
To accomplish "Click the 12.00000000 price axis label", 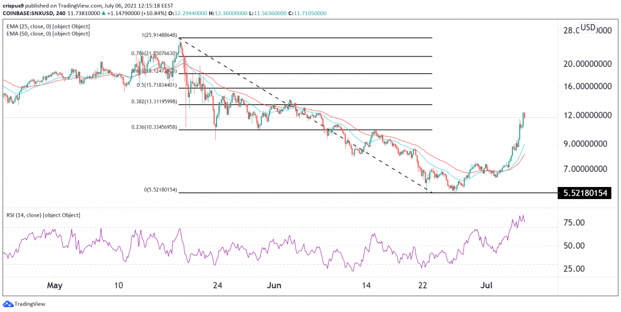I will pos(586,115).
